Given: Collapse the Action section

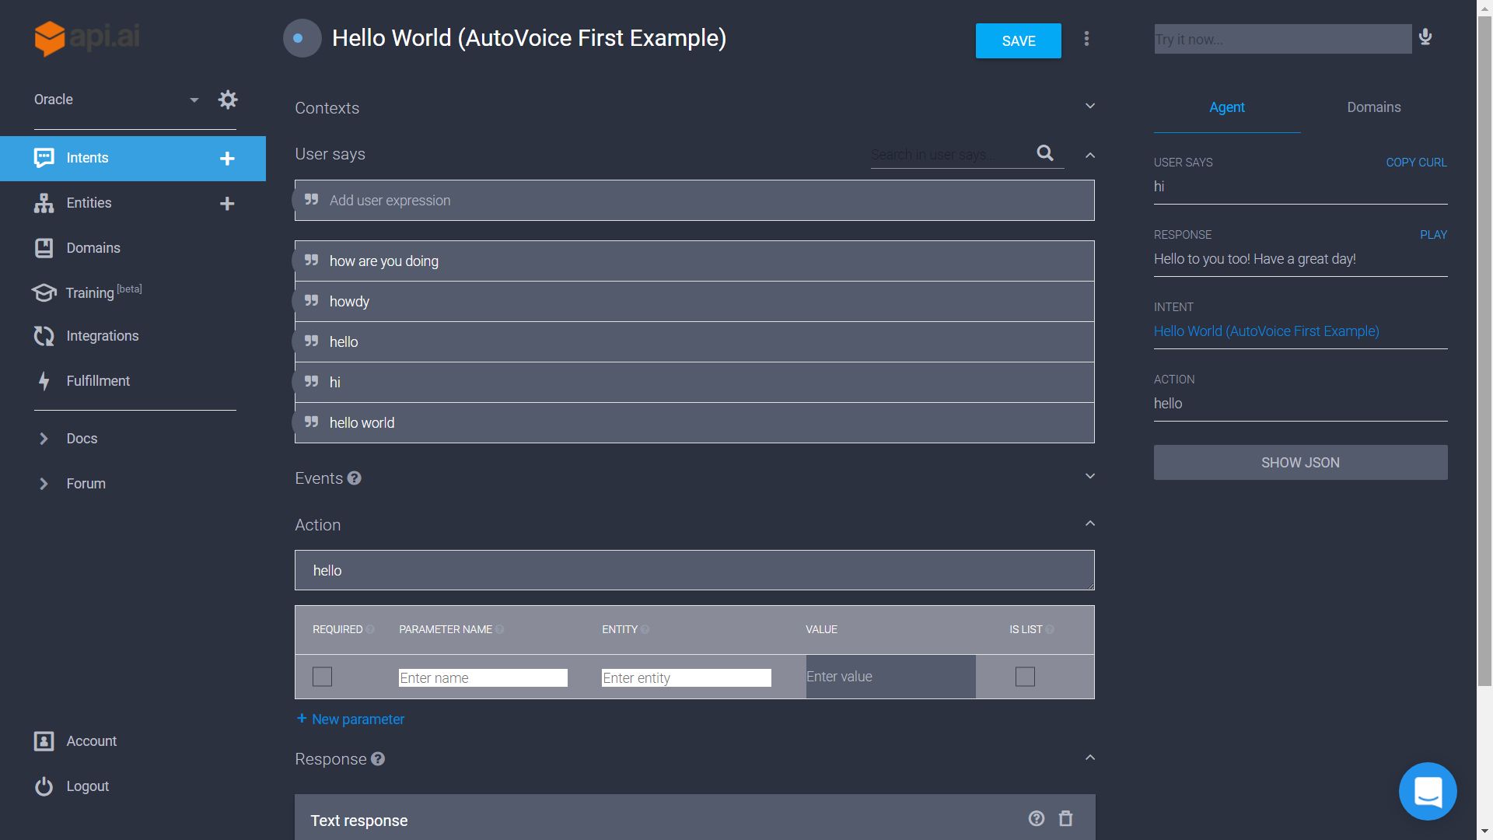Looking at the screenshot, I should point(1090,523).
